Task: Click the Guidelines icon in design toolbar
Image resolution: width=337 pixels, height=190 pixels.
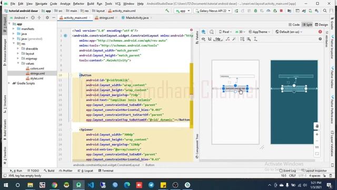Action: (x=255, y=39)
